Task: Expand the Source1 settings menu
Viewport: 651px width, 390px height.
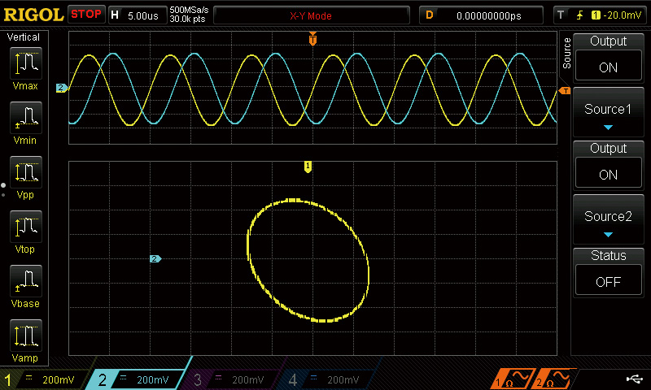Action: pos(608,113)
